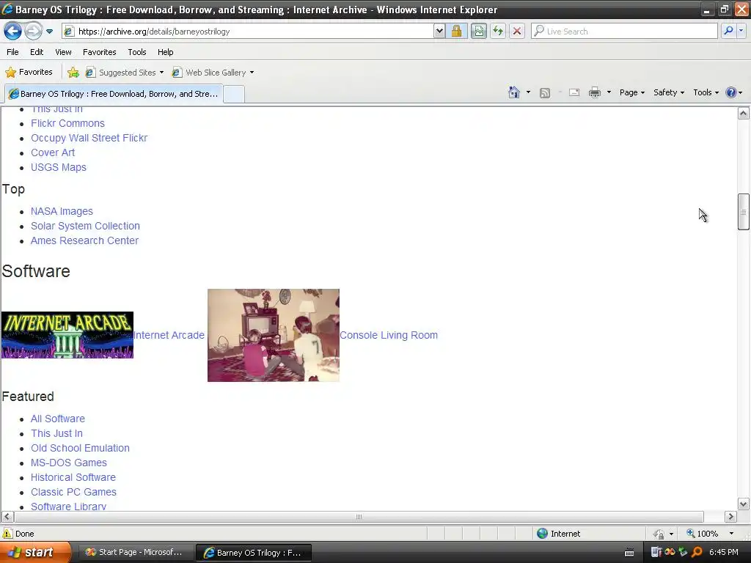The height and width of the screenshot is (563, 751).
Task: Stop loading with the red X icon
Action: click(x=517, y=31)
